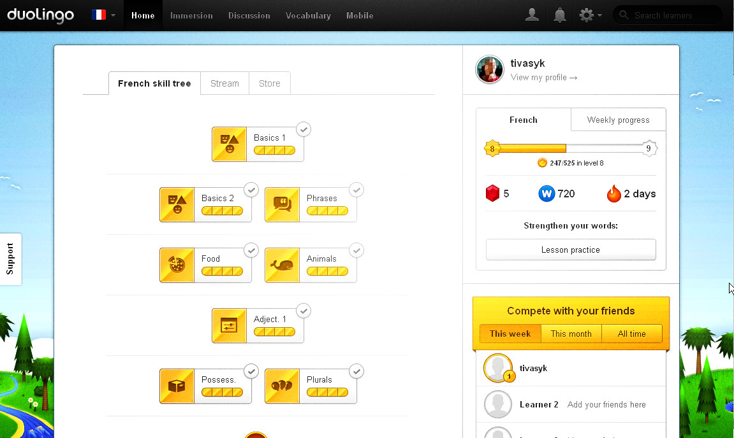Click the level progress bar
The image size is (734, 438).
point(570,148)
